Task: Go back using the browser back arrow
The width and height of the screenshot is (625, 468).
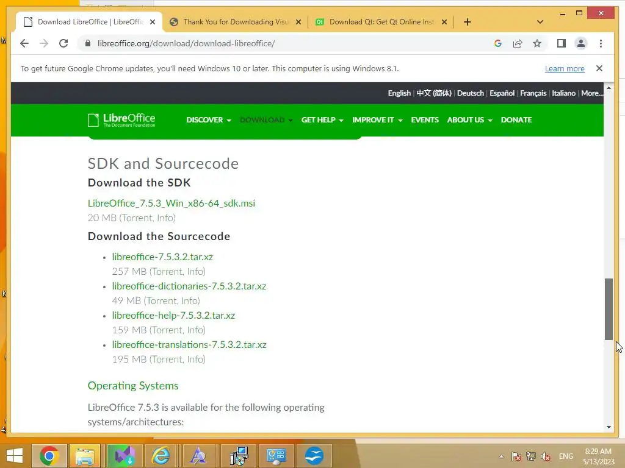Action: point(24,43)
